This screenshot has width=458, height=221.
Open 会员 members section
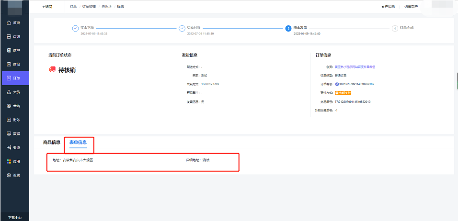pyautogui.click(x=14, y=92)
